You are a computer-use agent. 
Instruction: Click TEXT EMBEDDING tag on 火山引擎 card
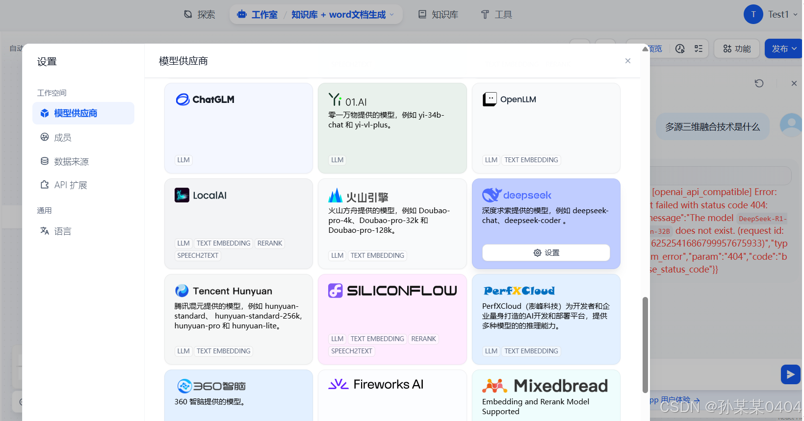tap(377, 255)
